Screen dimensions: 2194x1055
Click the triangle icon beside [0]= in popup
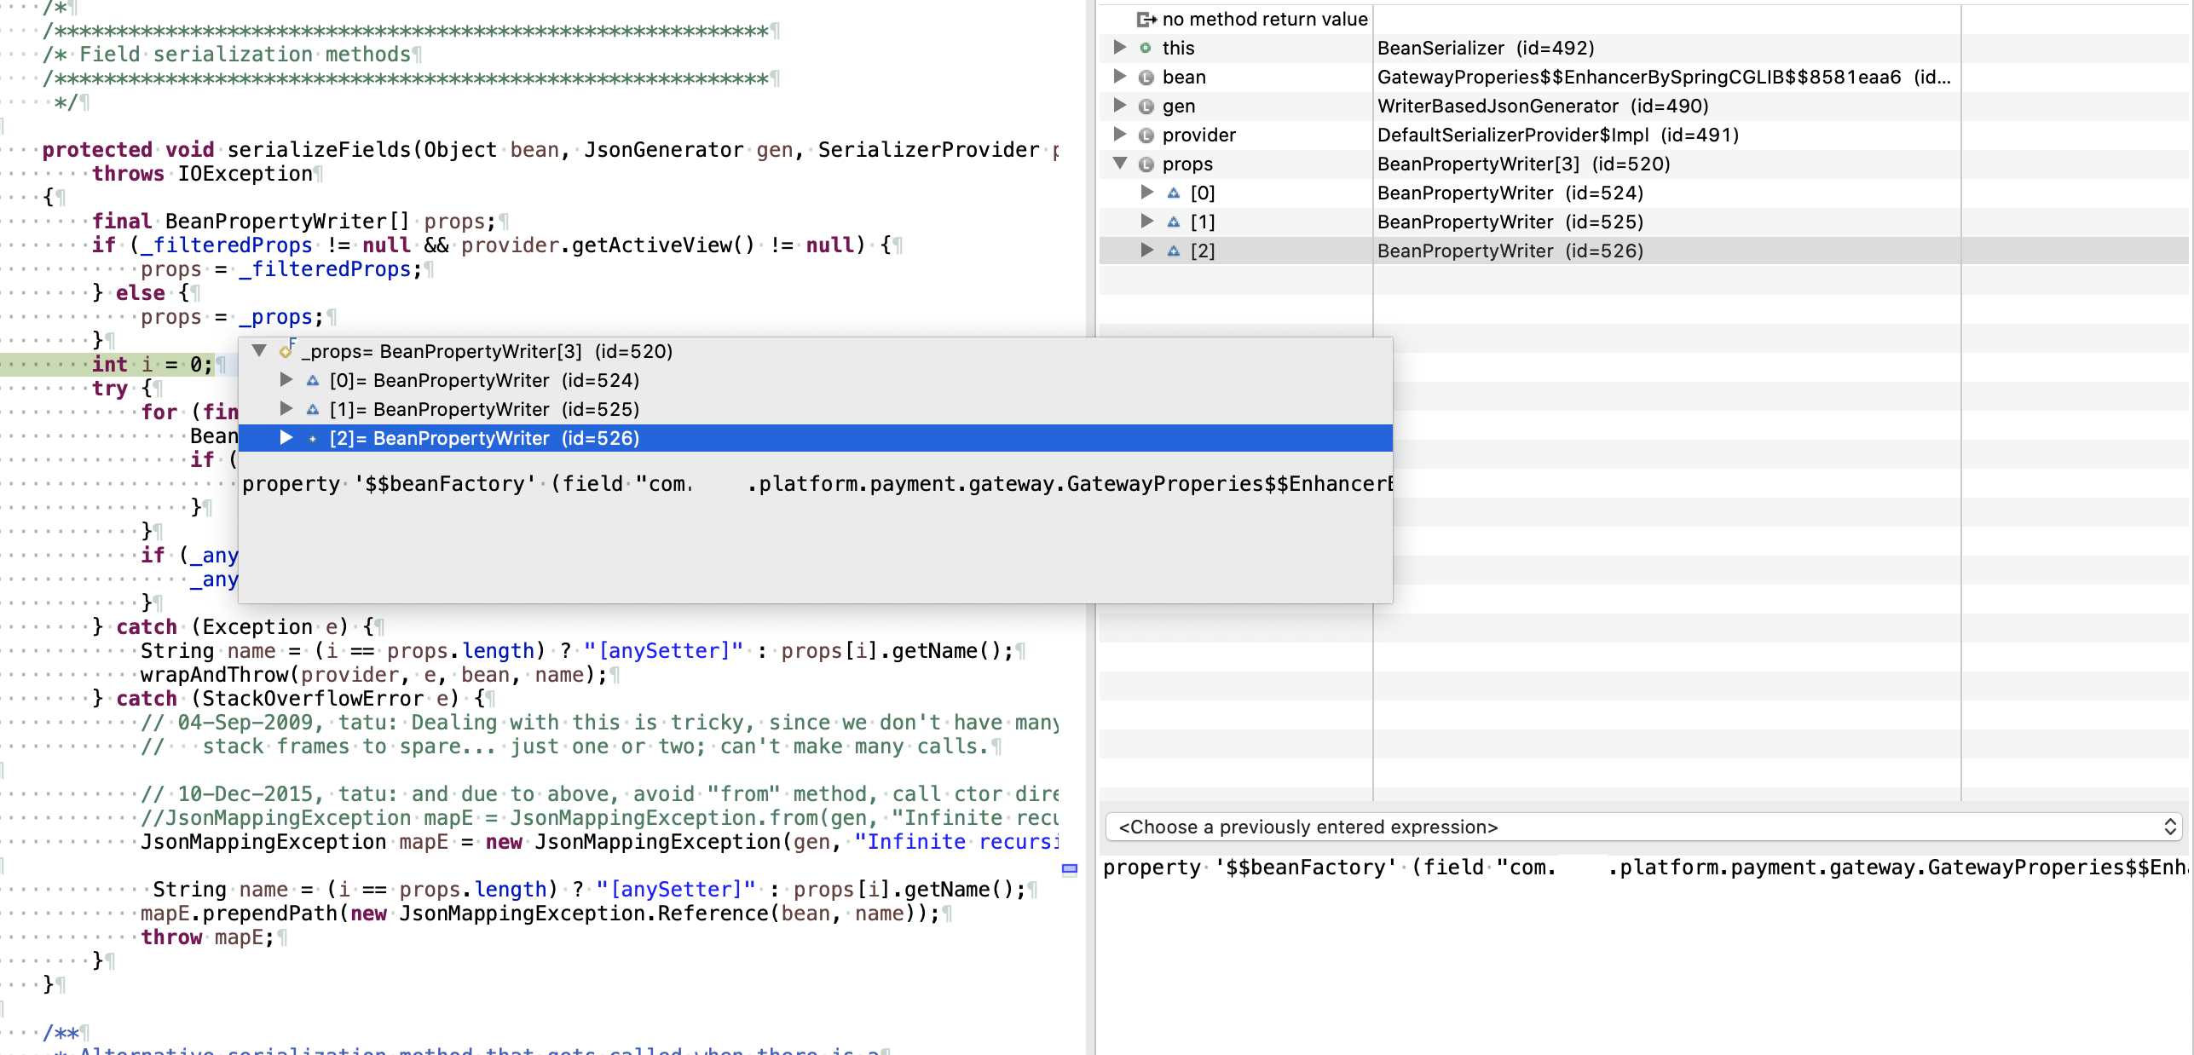[x=313, y=380]
